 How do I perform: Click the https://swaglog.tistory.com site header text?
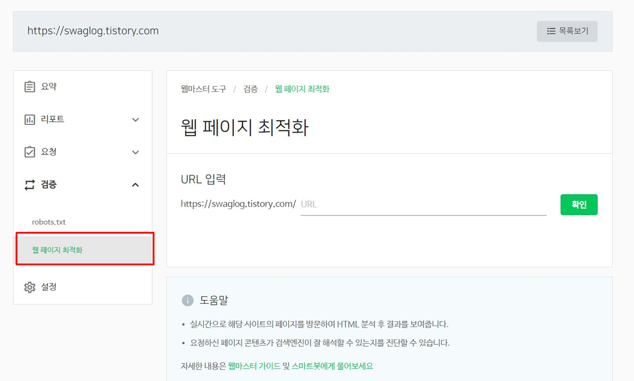[93, 31]
